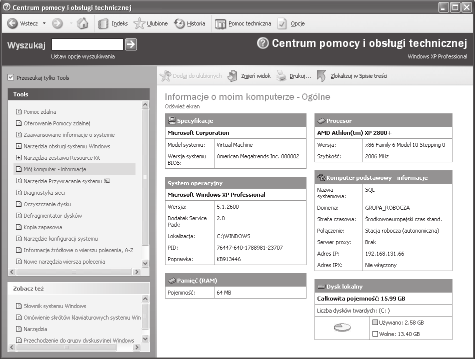Click the AMD Athlon(tm) XP 2800+ heading
Image resolution: width=475 pixels, height=359 pixels.
pyautogui.click(x=354, y=133)
